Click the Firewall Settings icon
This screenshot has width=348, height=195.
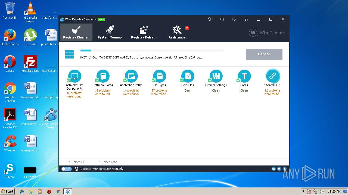216,76
